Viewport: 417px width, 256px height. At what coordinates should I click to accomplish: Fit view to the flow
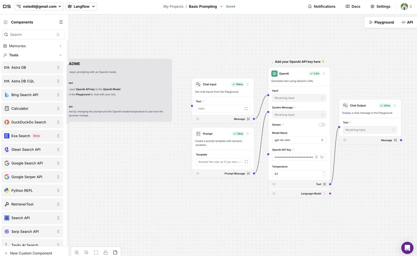(96, 253)
